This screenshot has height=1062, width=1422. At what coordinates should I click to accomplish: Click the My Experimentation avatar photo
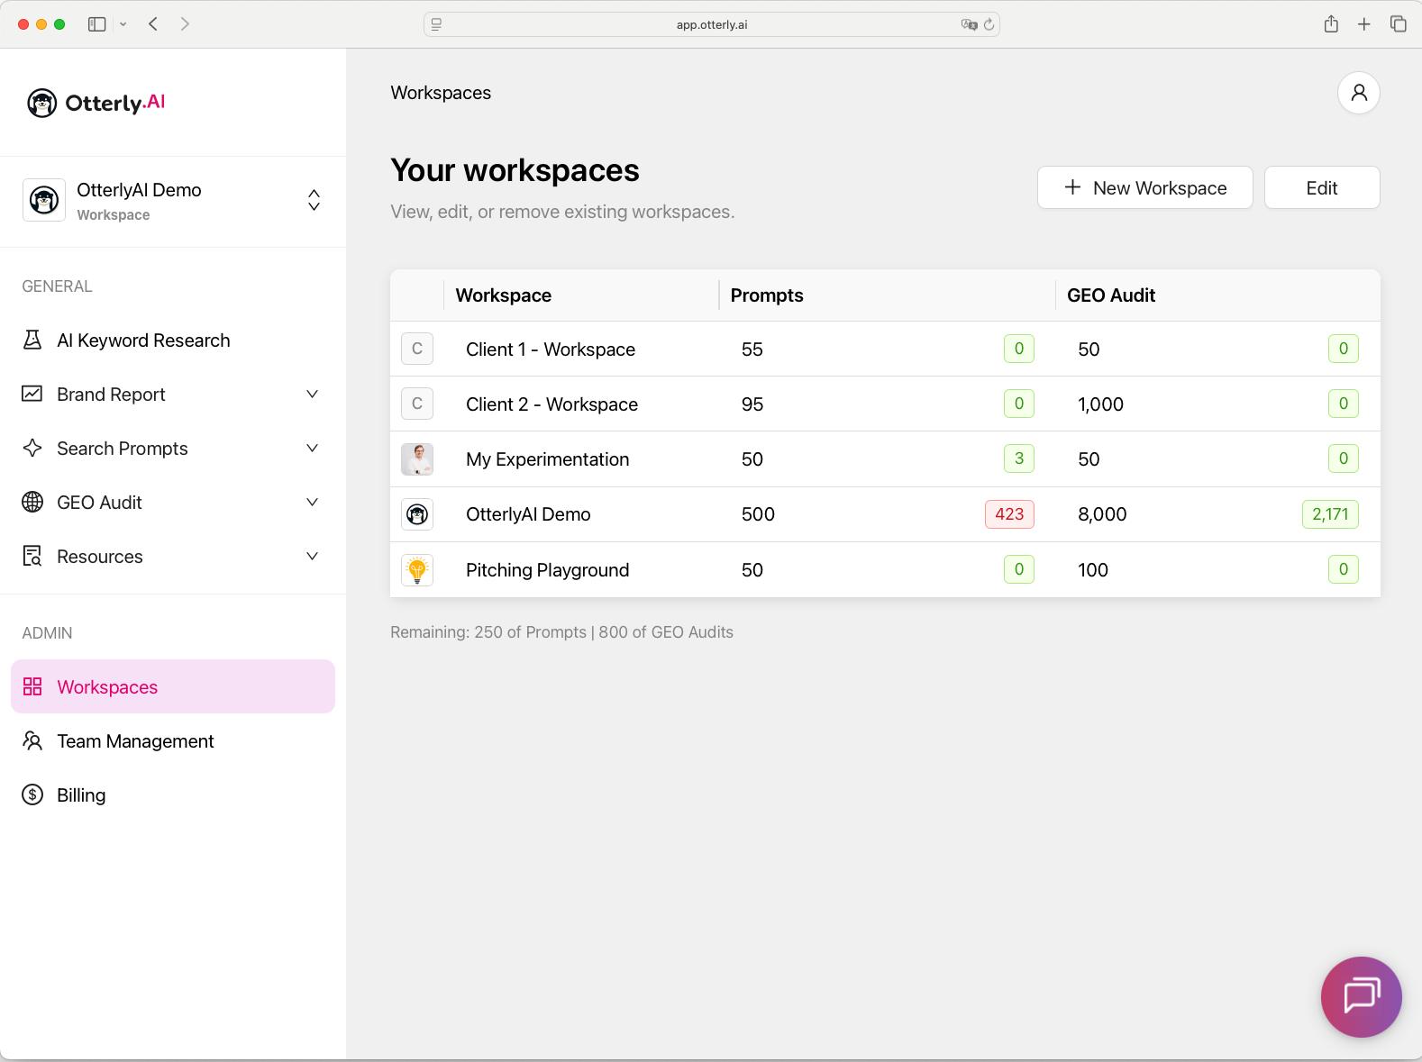tap(417, 459)
